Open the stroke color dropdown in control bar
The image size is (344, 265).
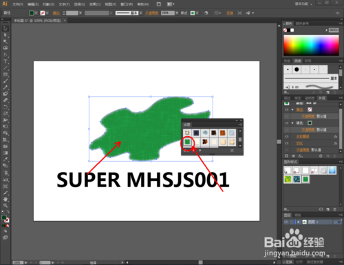pyautogui.click(x=47, y=13)
